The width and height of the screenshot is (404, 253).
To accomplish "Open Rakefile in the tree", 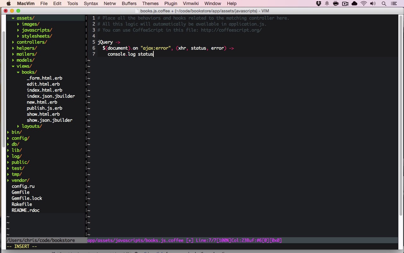I will 22,204.
